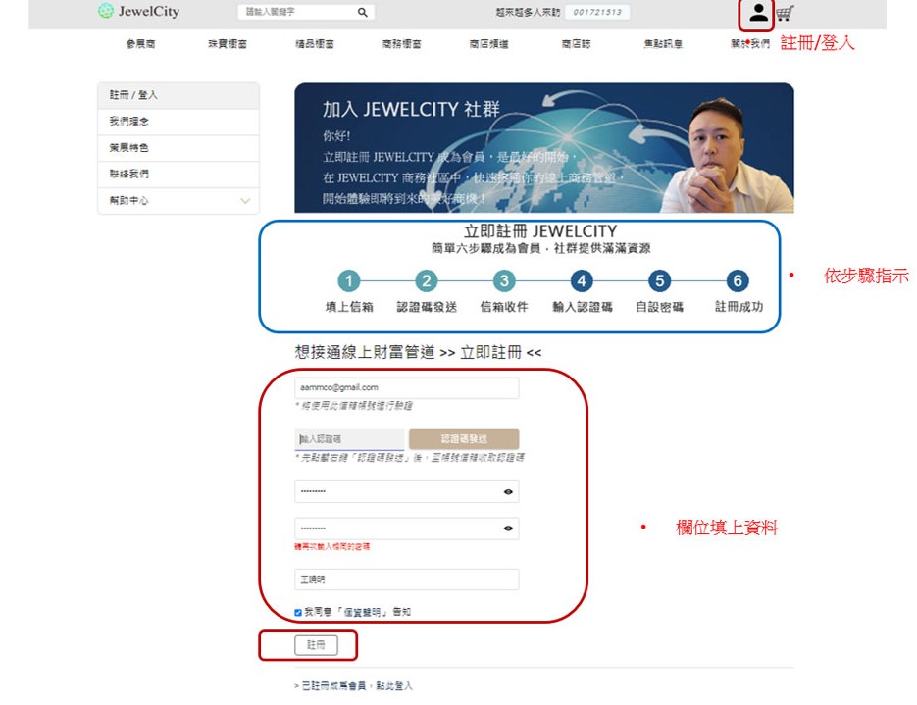
Task: Expand the 幫助中心 chevron in the sidebar
Action: pos(245,200)
